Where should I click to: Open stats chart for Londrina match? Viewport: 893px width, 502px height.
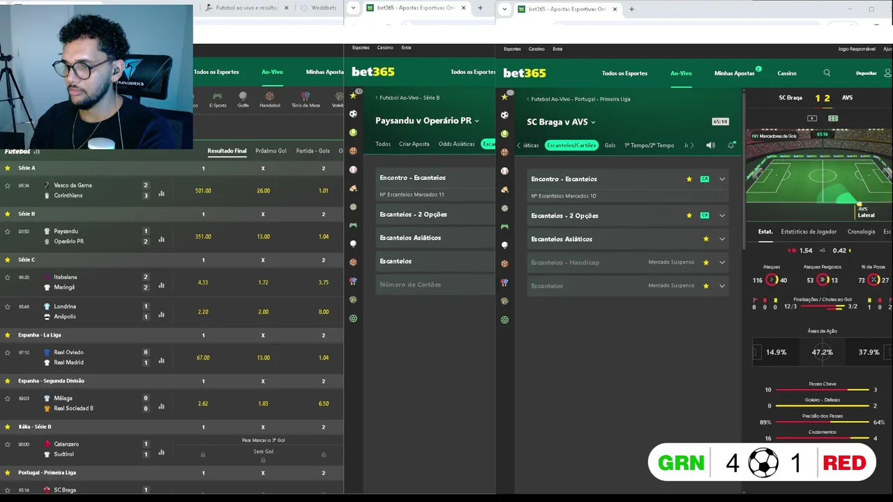(x=161, y=314)
